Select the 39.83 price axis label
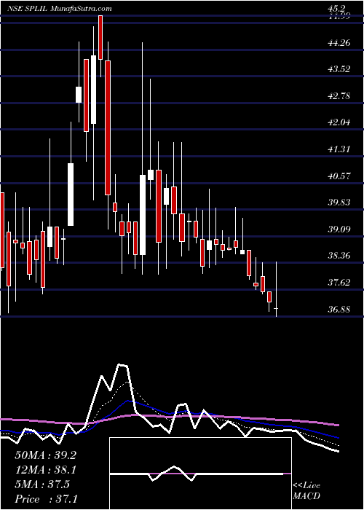This screenshot has height=510, width=364. click(339, 203)
